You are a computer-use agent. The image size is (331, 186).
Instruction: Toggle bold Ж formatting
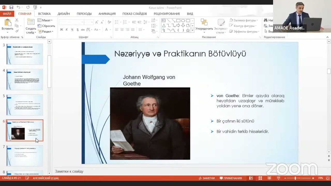tap(62, 30)
